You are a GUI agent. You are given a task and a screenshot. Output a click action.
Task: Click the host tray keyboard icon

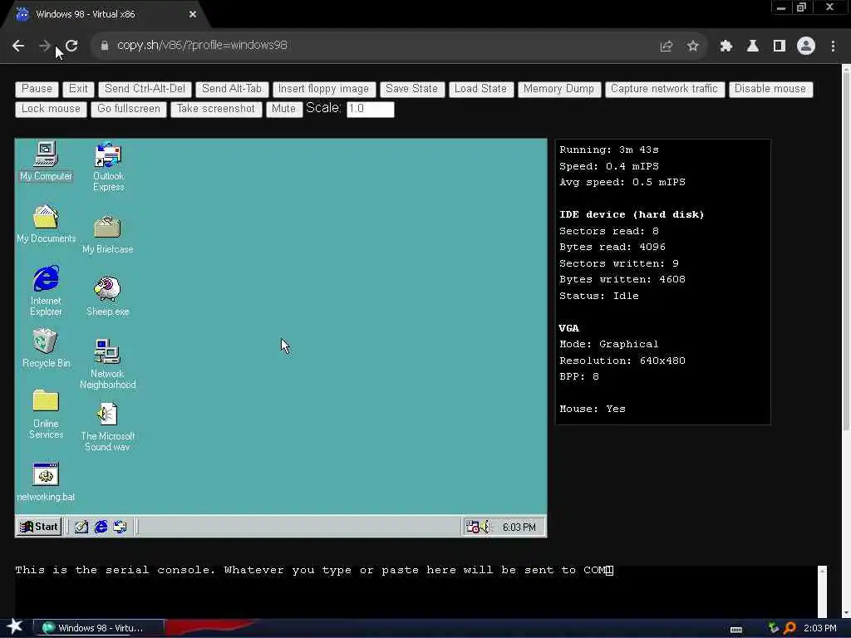coord(736,630)
